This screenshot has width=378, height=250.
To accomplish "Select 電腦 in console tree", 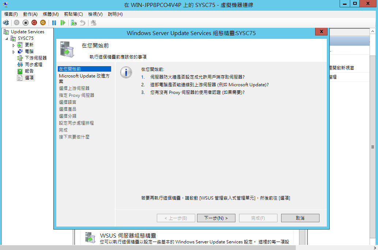I will click(29, 51).
